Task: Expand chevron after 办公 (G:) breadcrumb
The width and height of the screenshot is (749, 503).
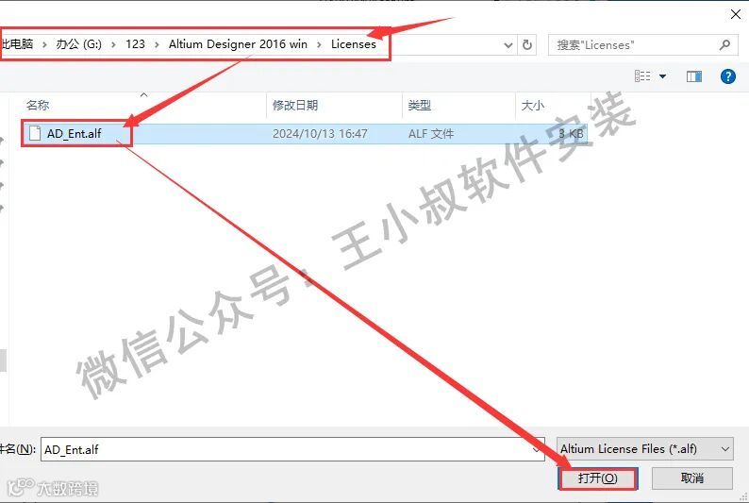Action: coord(113,44)
